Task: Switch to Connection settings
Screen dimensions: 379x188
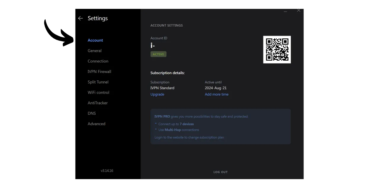Action: click(x=98, y=61)
